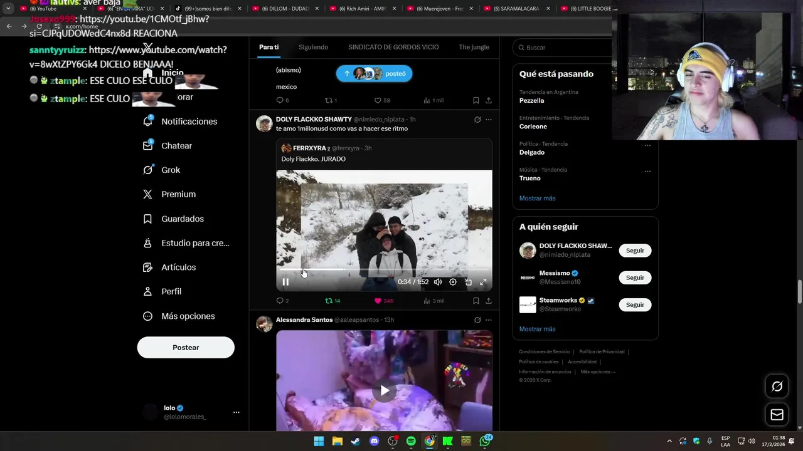Viewport: 803px width, 451px height.
Task: Open Chatear messages in sidebar
Action: [x=168, y=146]
